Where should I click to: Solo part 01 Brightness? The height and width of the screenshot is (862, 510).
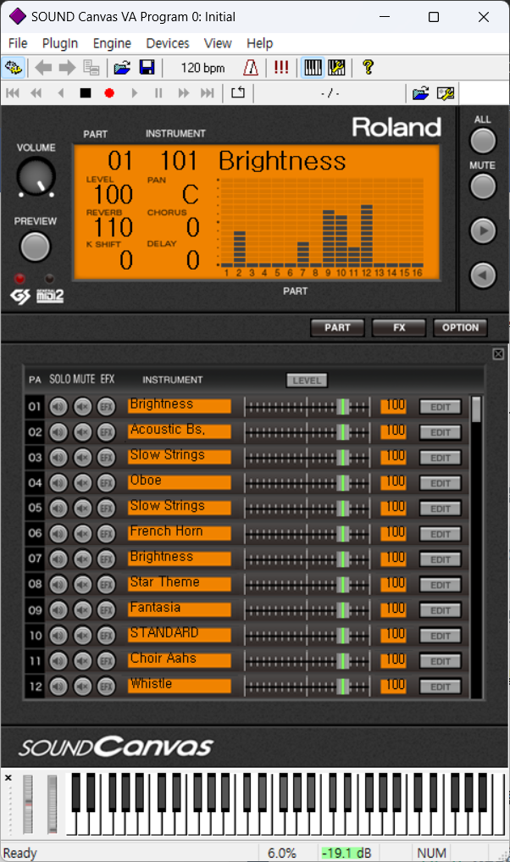[58, 407]
